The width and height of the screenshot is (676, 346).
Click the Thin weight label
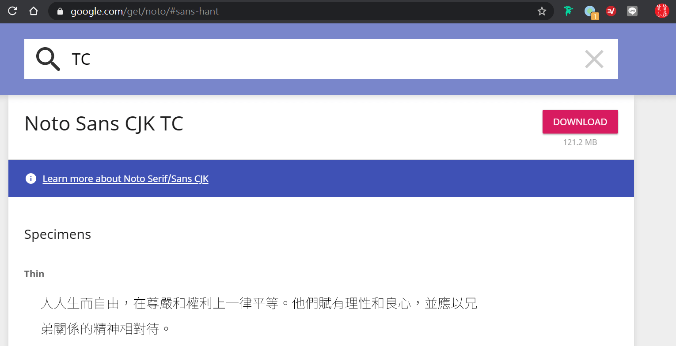34,274
